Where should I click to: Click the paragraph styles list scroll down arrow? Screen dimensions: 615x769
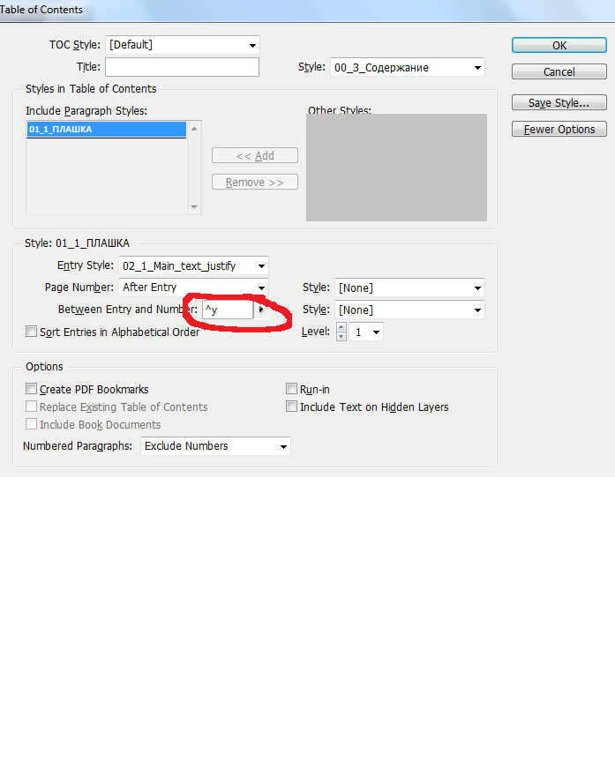pos(194,207)
